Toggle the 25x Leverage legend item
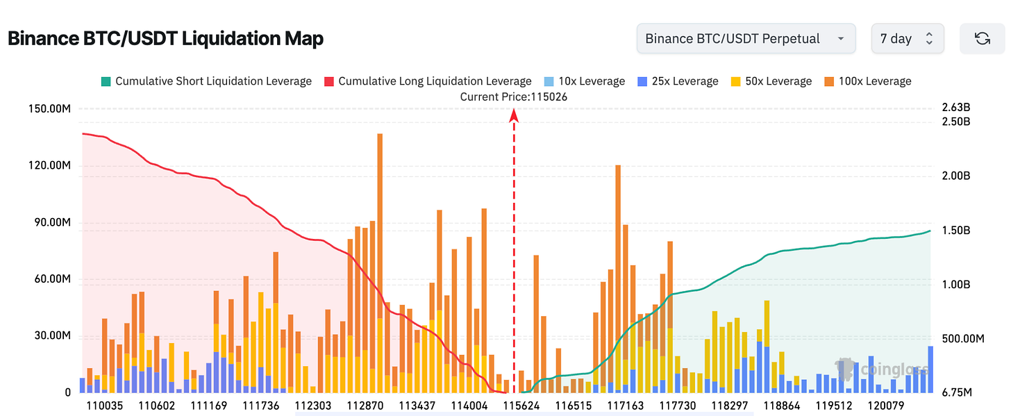The height and width of the screenshot is (416, 1011). coord(678,81)
